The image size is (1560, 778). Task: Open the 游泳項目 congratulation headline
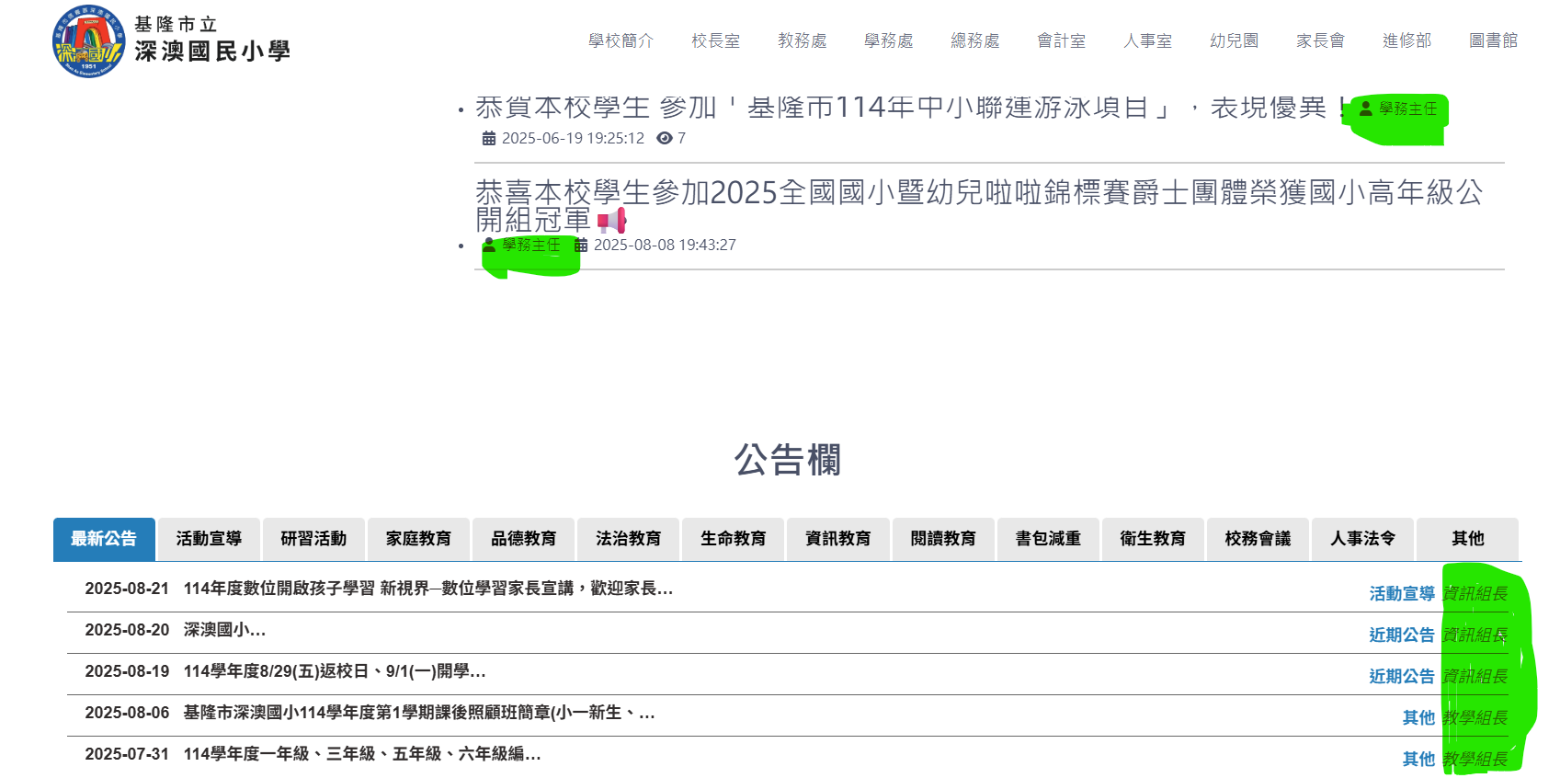[910, 108]
